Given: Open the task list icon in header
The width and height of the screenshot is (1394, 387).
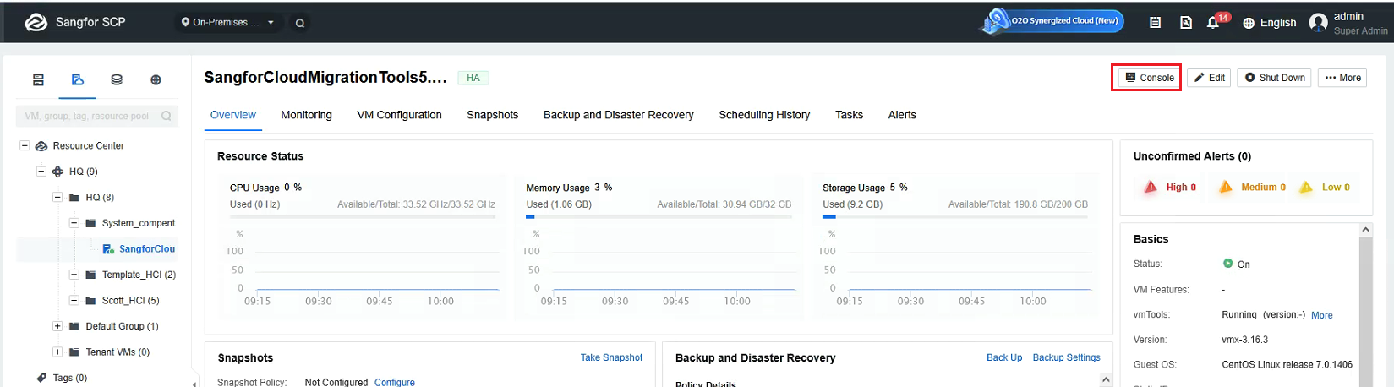Looking at the screenshot, I should 1155,23.
